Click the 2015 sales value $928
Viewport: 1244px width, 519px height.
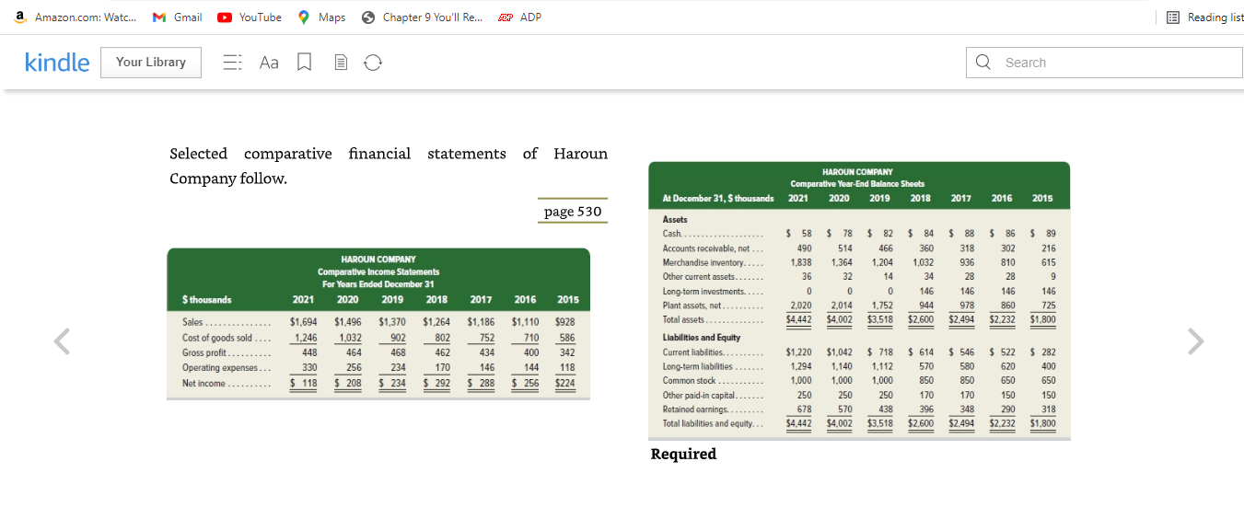(564, 322)
